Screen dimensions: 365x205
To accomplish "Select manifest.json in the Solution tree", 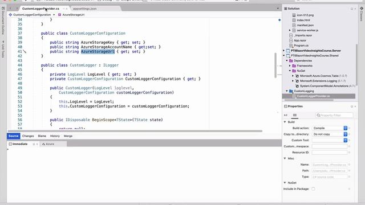I will point(305,25).
